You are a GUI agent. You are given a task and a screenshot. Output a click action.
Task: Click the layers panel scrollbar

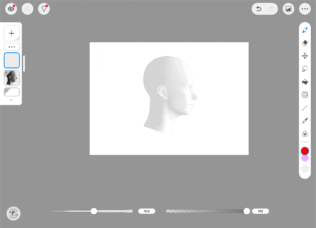coord(24,64)
